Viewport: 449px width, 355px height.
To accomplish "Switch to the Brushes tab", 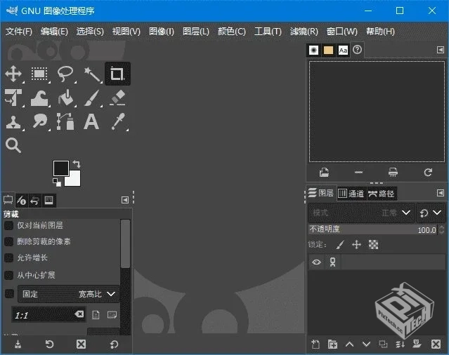I will click(313, 51).
